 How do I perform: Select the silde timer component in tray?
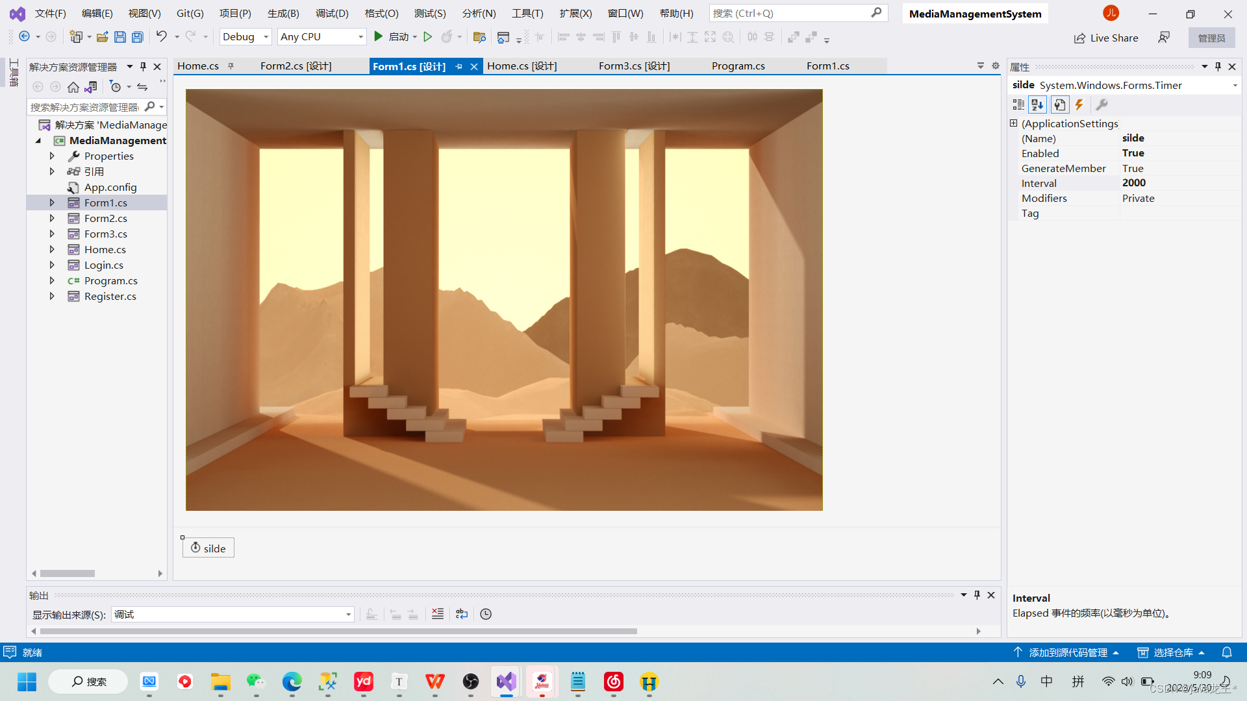(208, 548)
